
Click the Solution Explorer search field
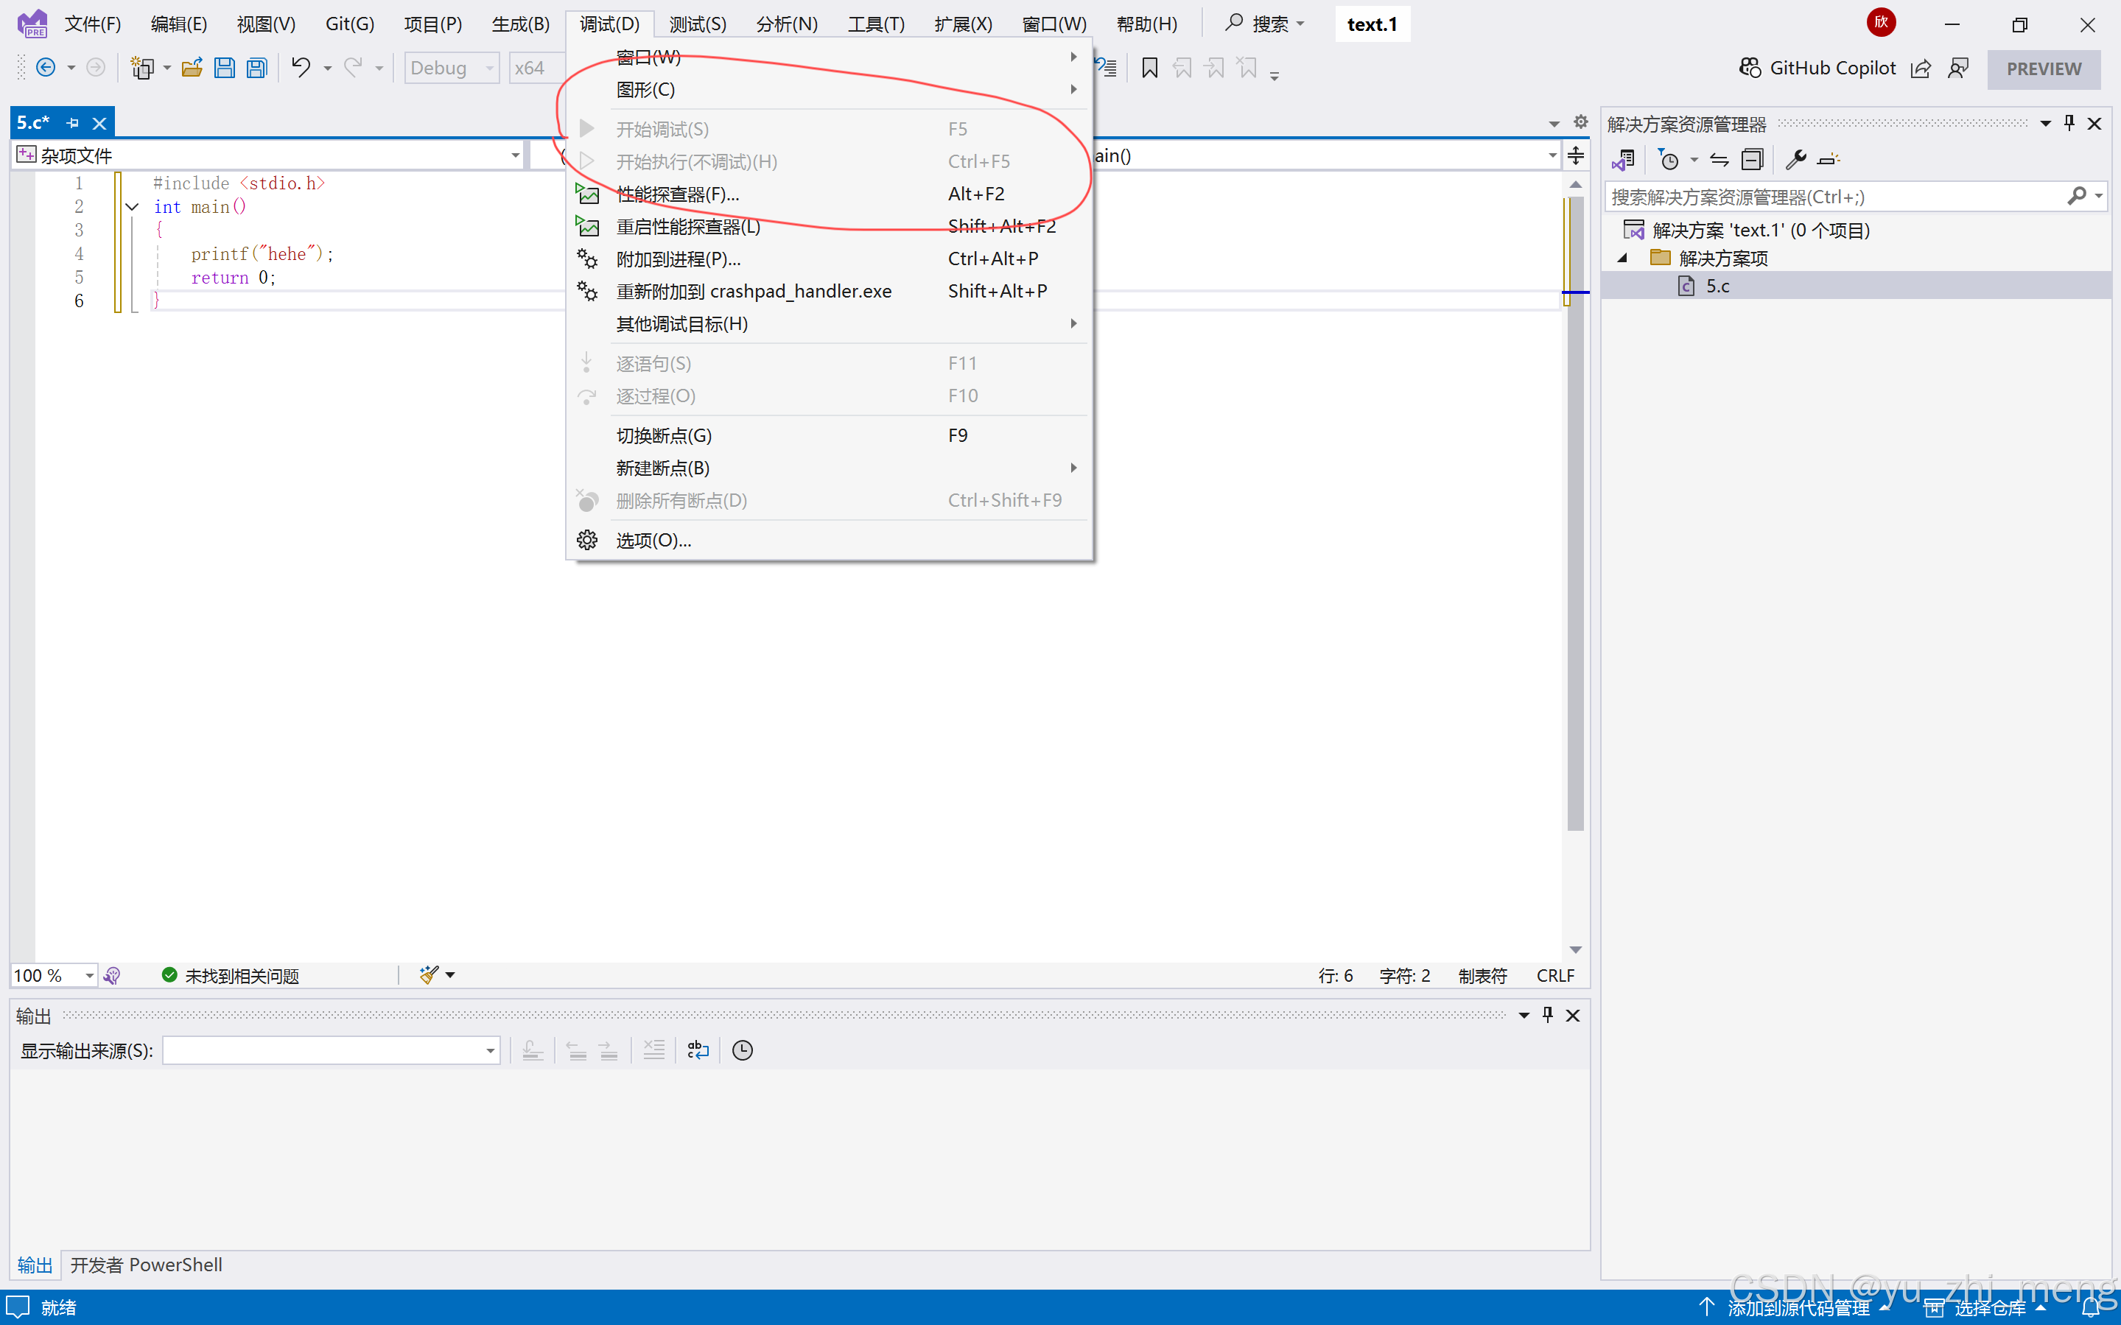(x=1831, y=197)
